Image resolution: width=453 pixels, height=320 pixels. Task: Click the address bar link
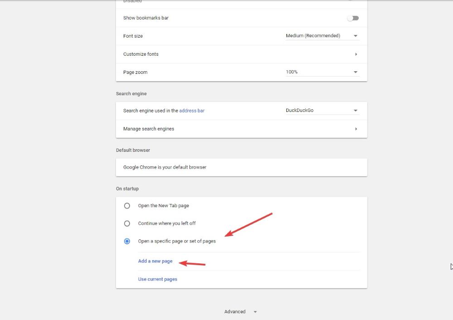click(x=192, y=111)
